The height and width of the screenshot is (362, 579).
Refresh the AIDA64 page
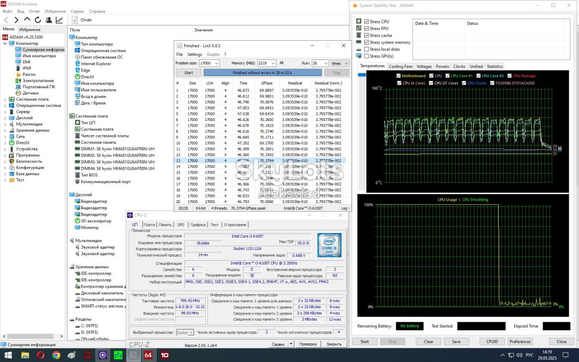tap(38, 20)
